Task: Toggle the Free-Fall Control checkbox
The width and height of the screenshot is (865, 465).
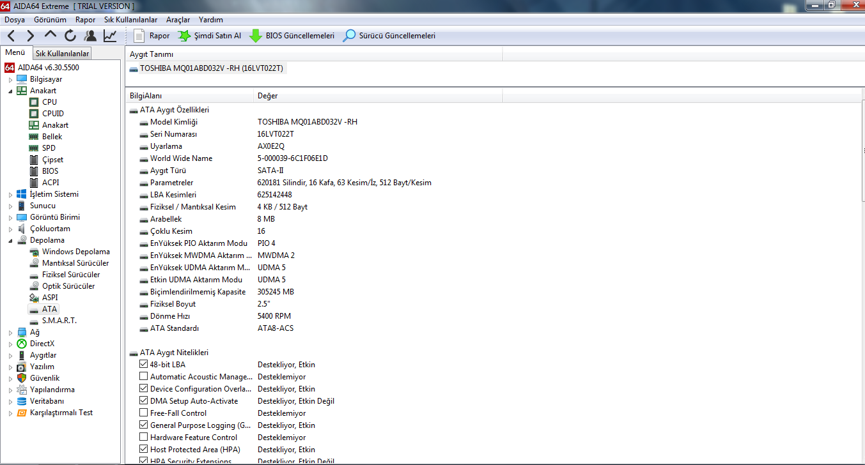Action: (x=143, y=413)
